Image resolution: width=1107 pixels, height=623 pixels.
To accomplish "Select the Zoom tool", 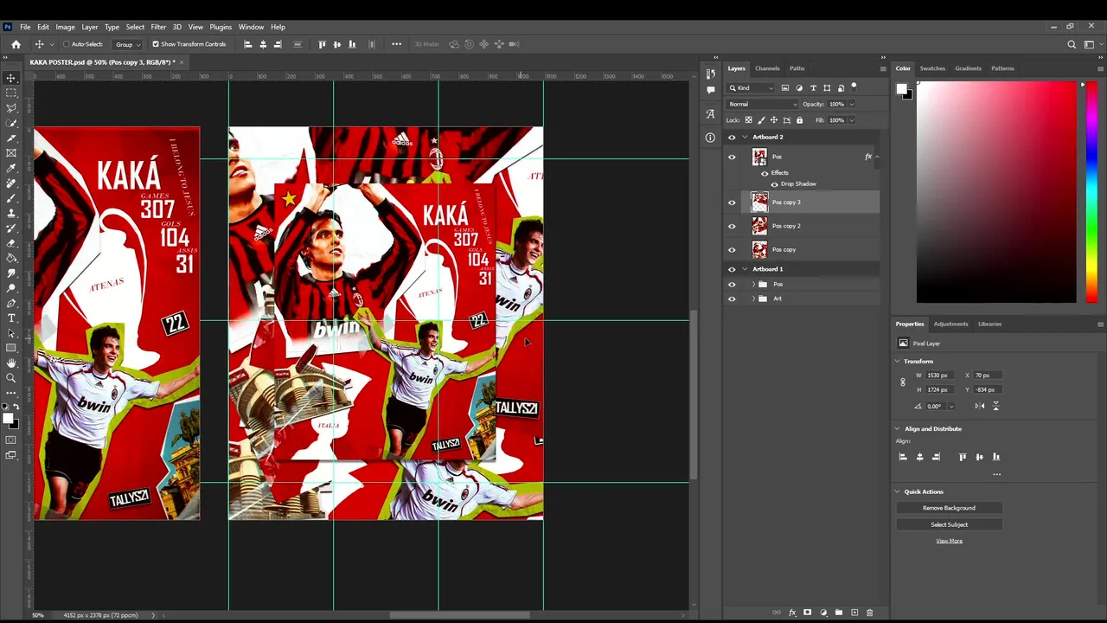I will [x=11, y=378].
